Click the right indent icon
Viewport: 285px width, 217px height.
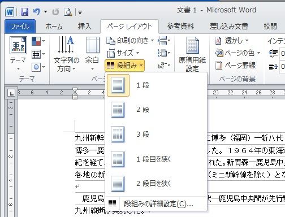coord(273,67)
